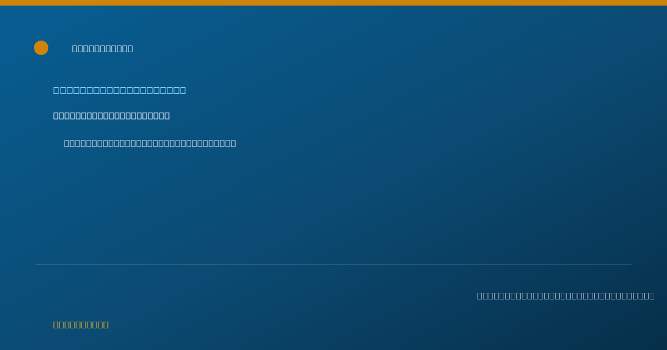Click the light blue heading line

click(120, 90)
